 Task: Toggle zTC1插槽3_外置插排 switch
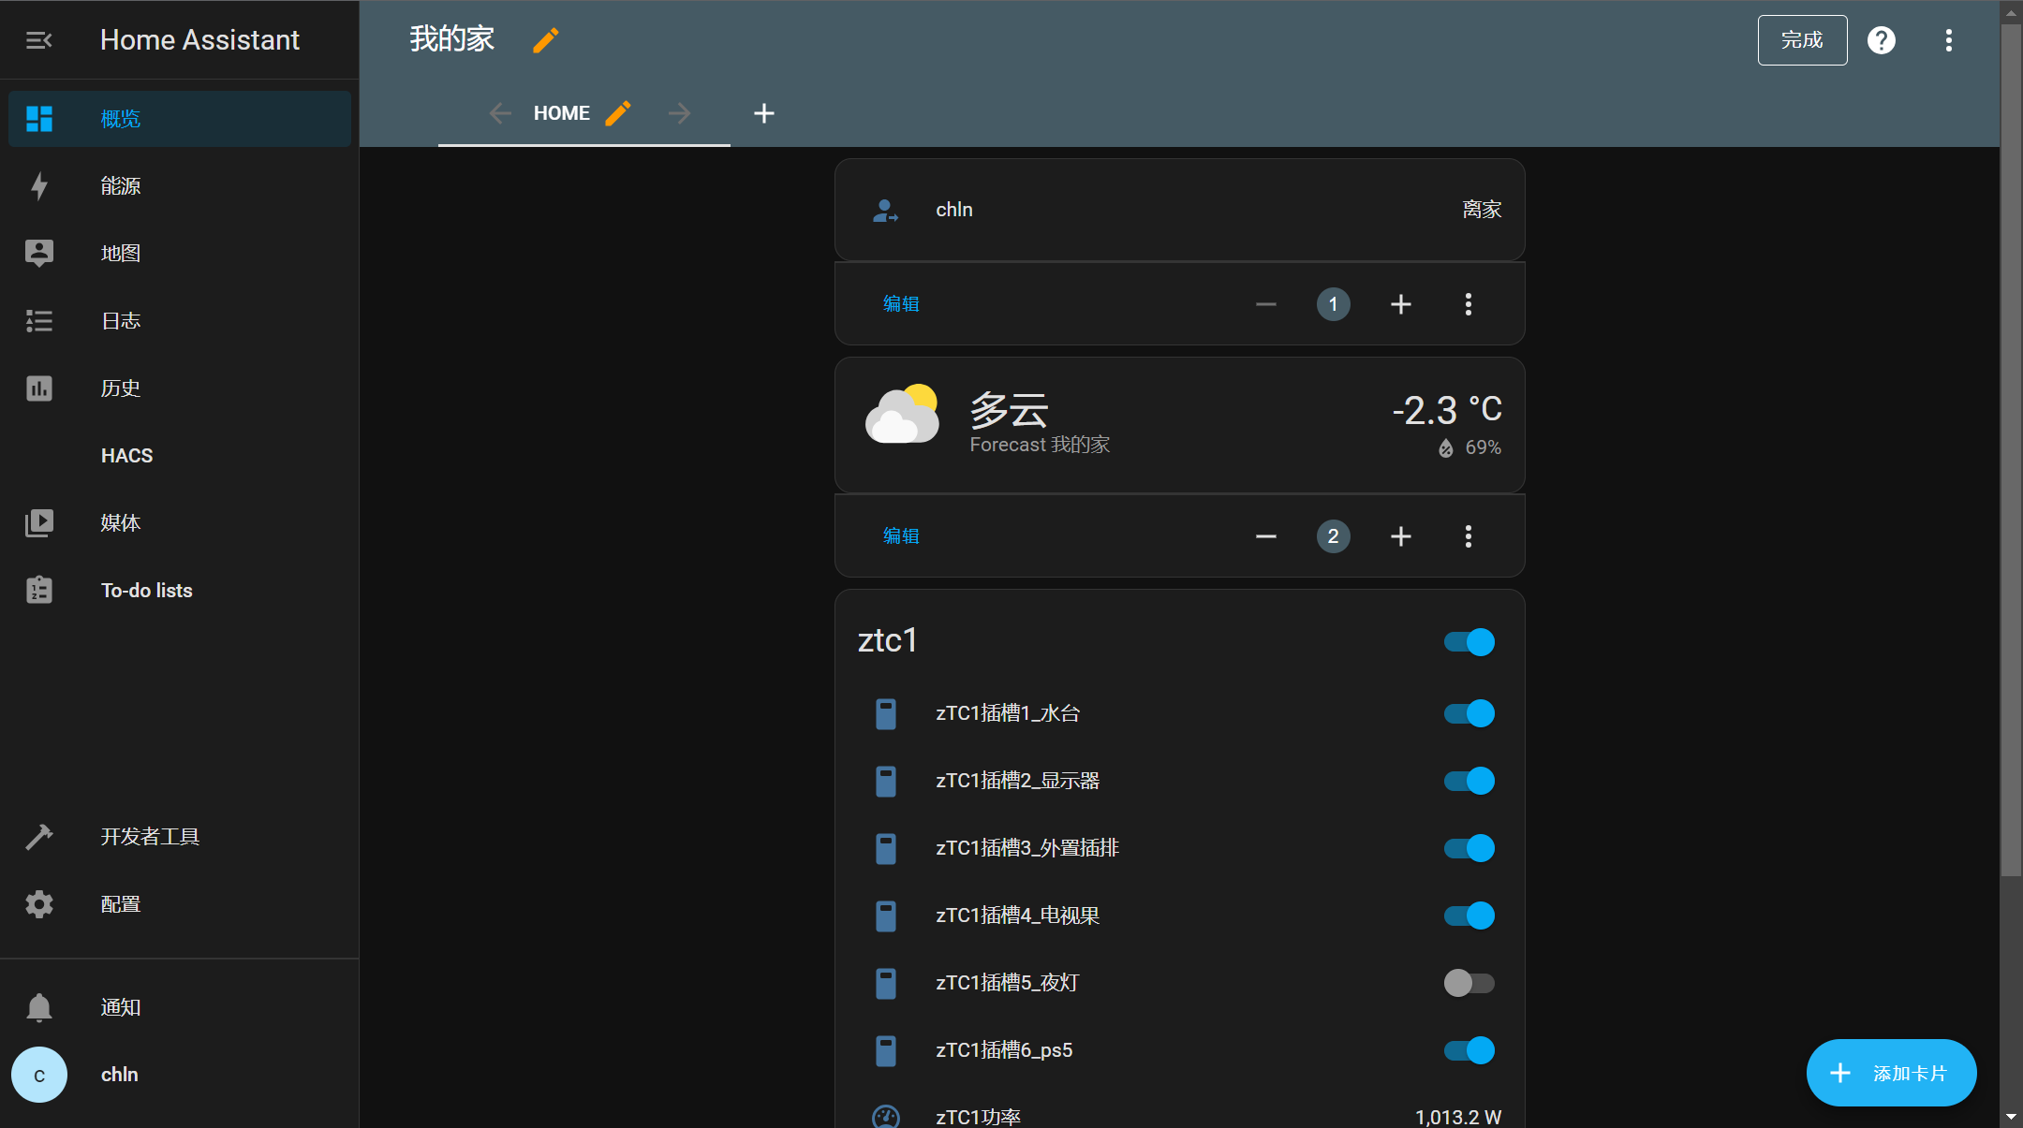coord(1469,848)
